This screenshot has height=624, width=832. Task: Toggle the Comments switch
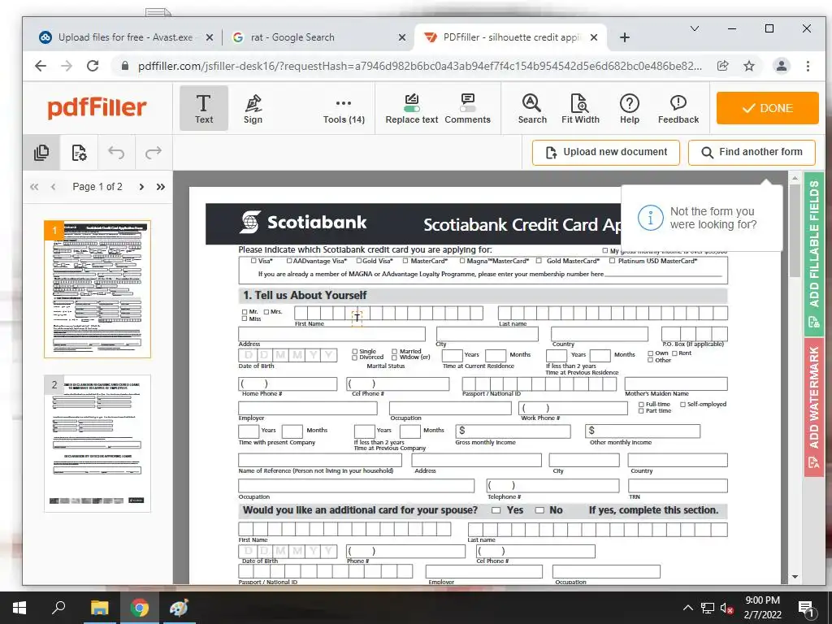point(467,109)
